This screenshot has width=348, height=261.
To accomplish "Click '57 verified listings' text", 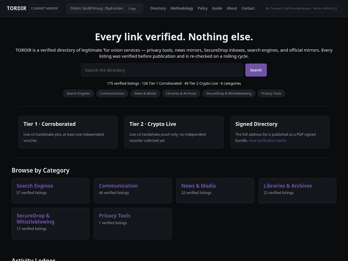I will (32, 193).
